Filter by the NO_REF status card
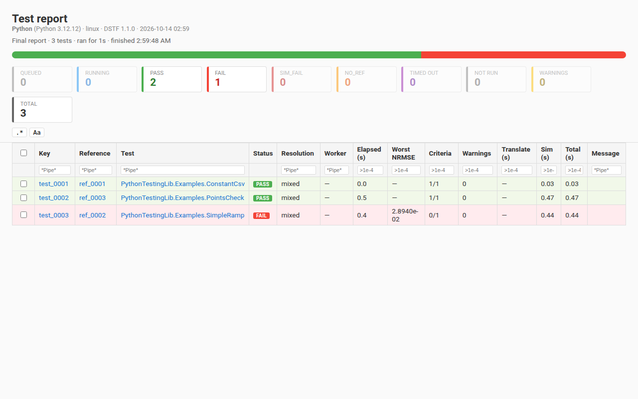This screenshot has height=399, width=638. pos(366,79)
